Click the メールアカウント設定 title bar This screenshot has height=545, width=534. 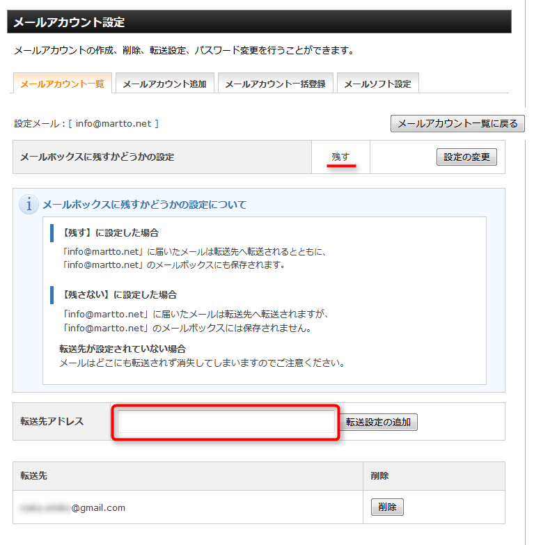pyautogui.click(x=259, y=22)
